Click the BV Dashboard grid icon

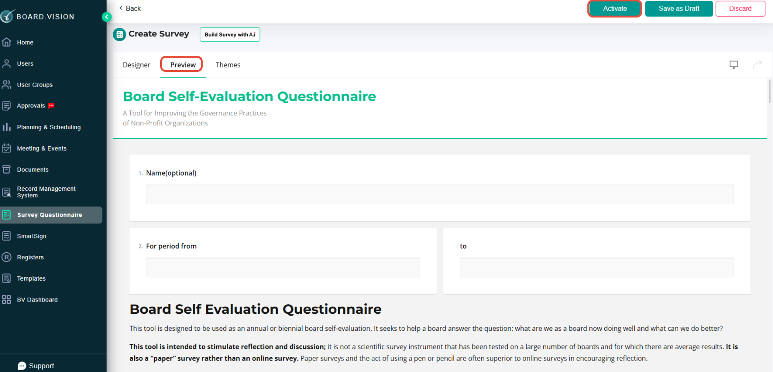pos(7,300)
